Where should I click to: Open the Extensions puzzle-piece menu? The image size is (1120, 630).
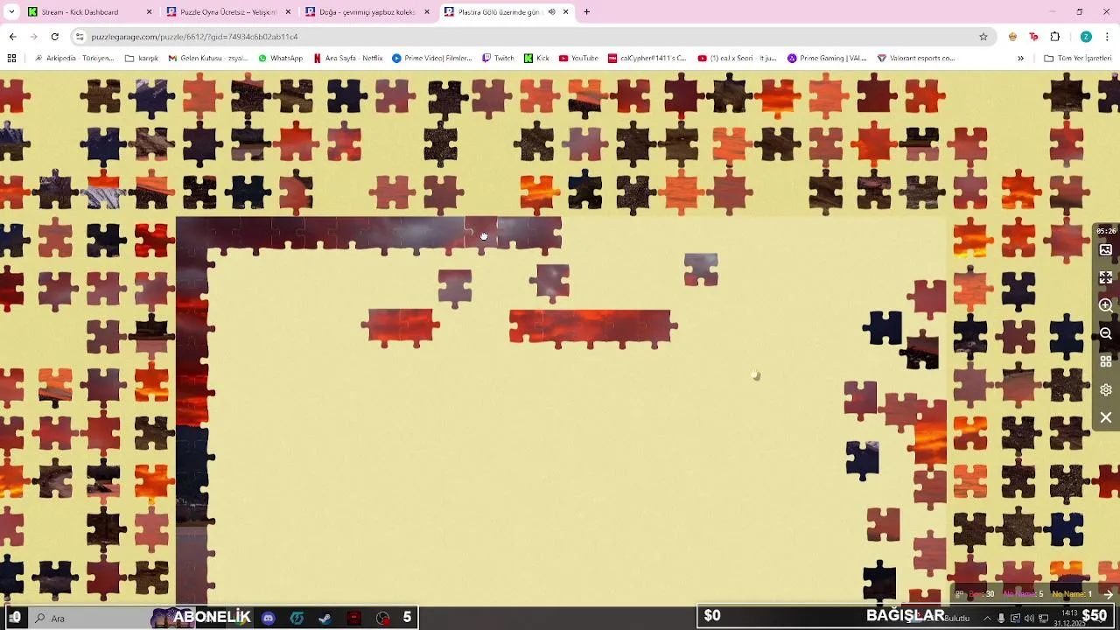click(x=1054, y=37)
